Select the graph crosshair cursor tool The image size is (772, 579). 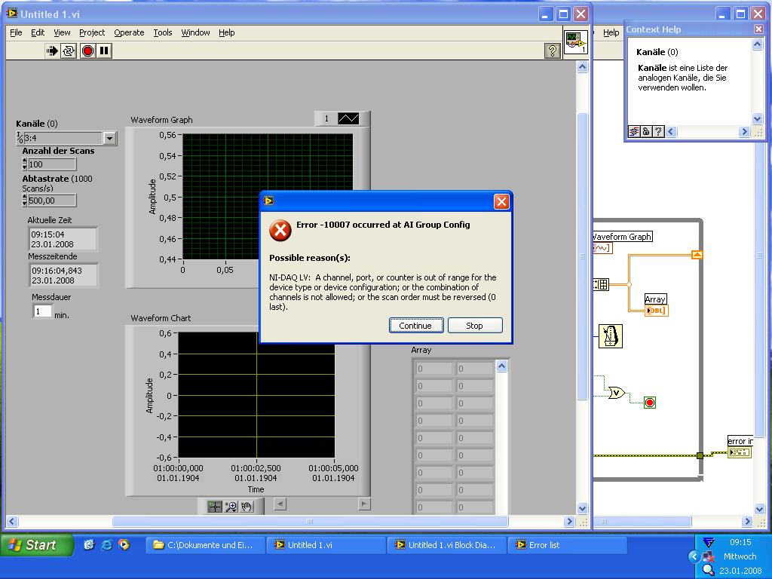click(x=215, y=507)
